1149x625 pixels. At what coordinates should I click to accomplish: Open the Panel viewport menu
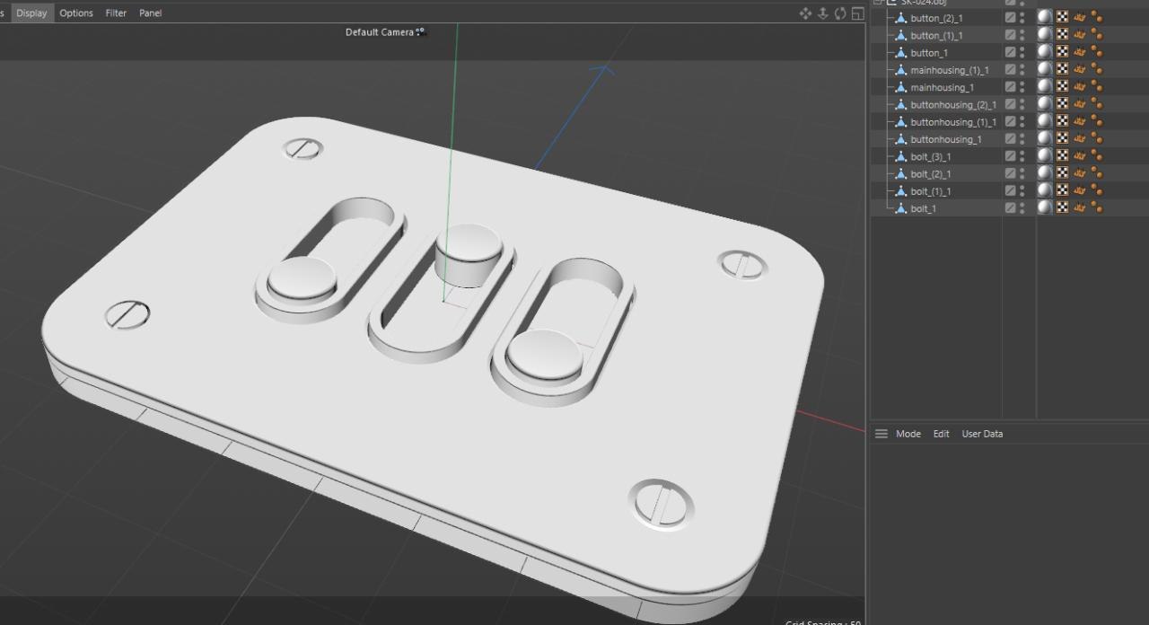(151, 13)
